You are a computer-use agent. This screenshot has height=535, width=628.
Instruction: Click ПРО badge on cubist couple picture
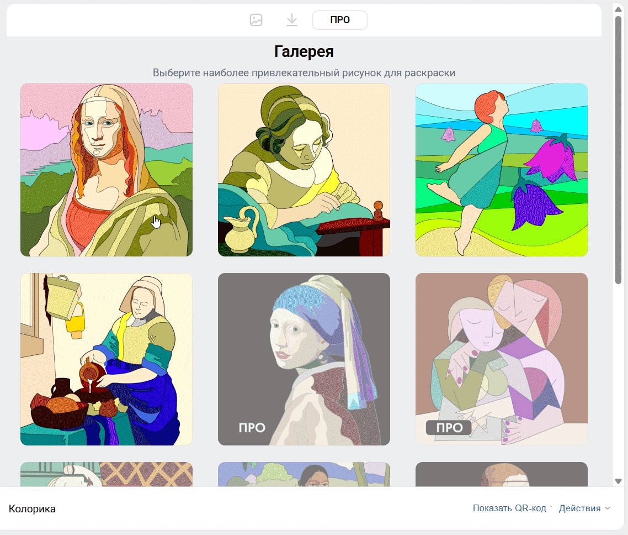pyautogui.click(x=449, y=428)
